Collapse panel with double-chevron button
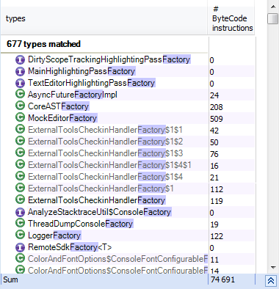Image resolution: width=279 pixels, height=289 pixels. 271,281
